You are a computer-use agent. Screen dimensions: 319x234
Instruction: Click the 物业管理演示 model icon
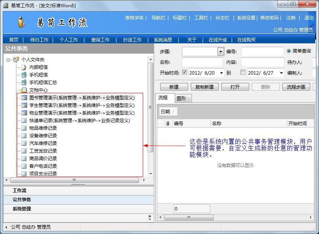[24, 113]
